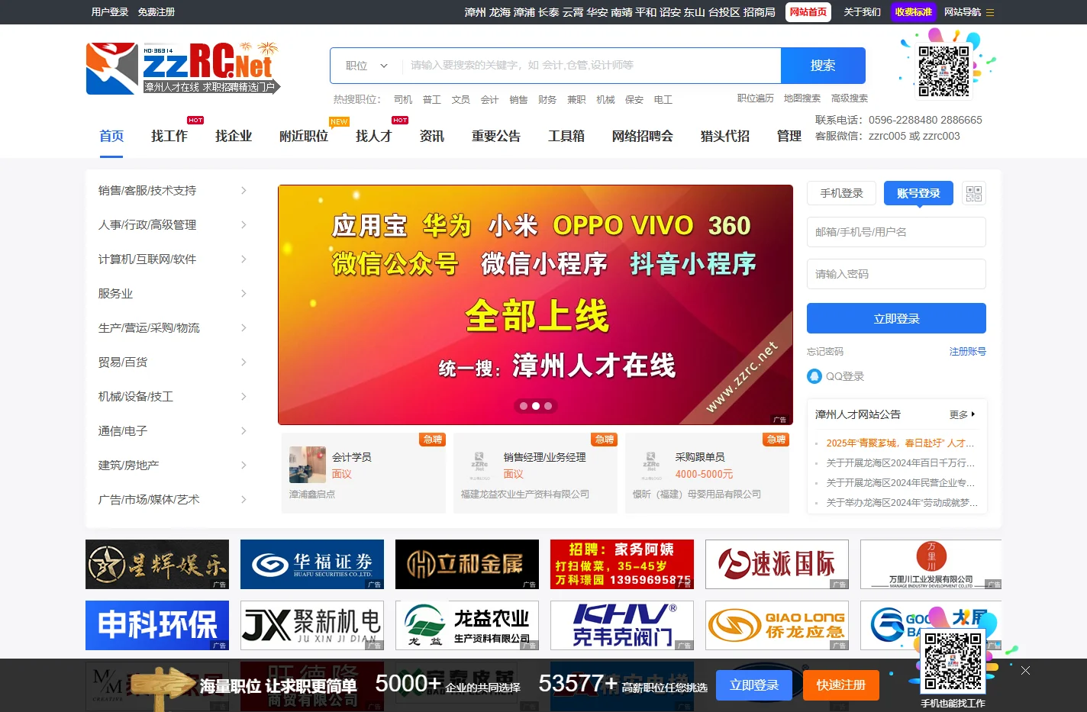Click 立即登录 in the bottom bar
The image size is (1087, 712).
click(754, 685)
